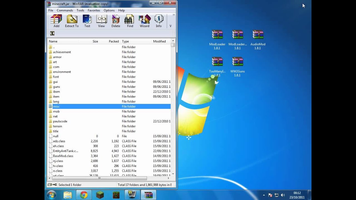
Task: Open the Help menu
Action: click(x=122, y=10)
